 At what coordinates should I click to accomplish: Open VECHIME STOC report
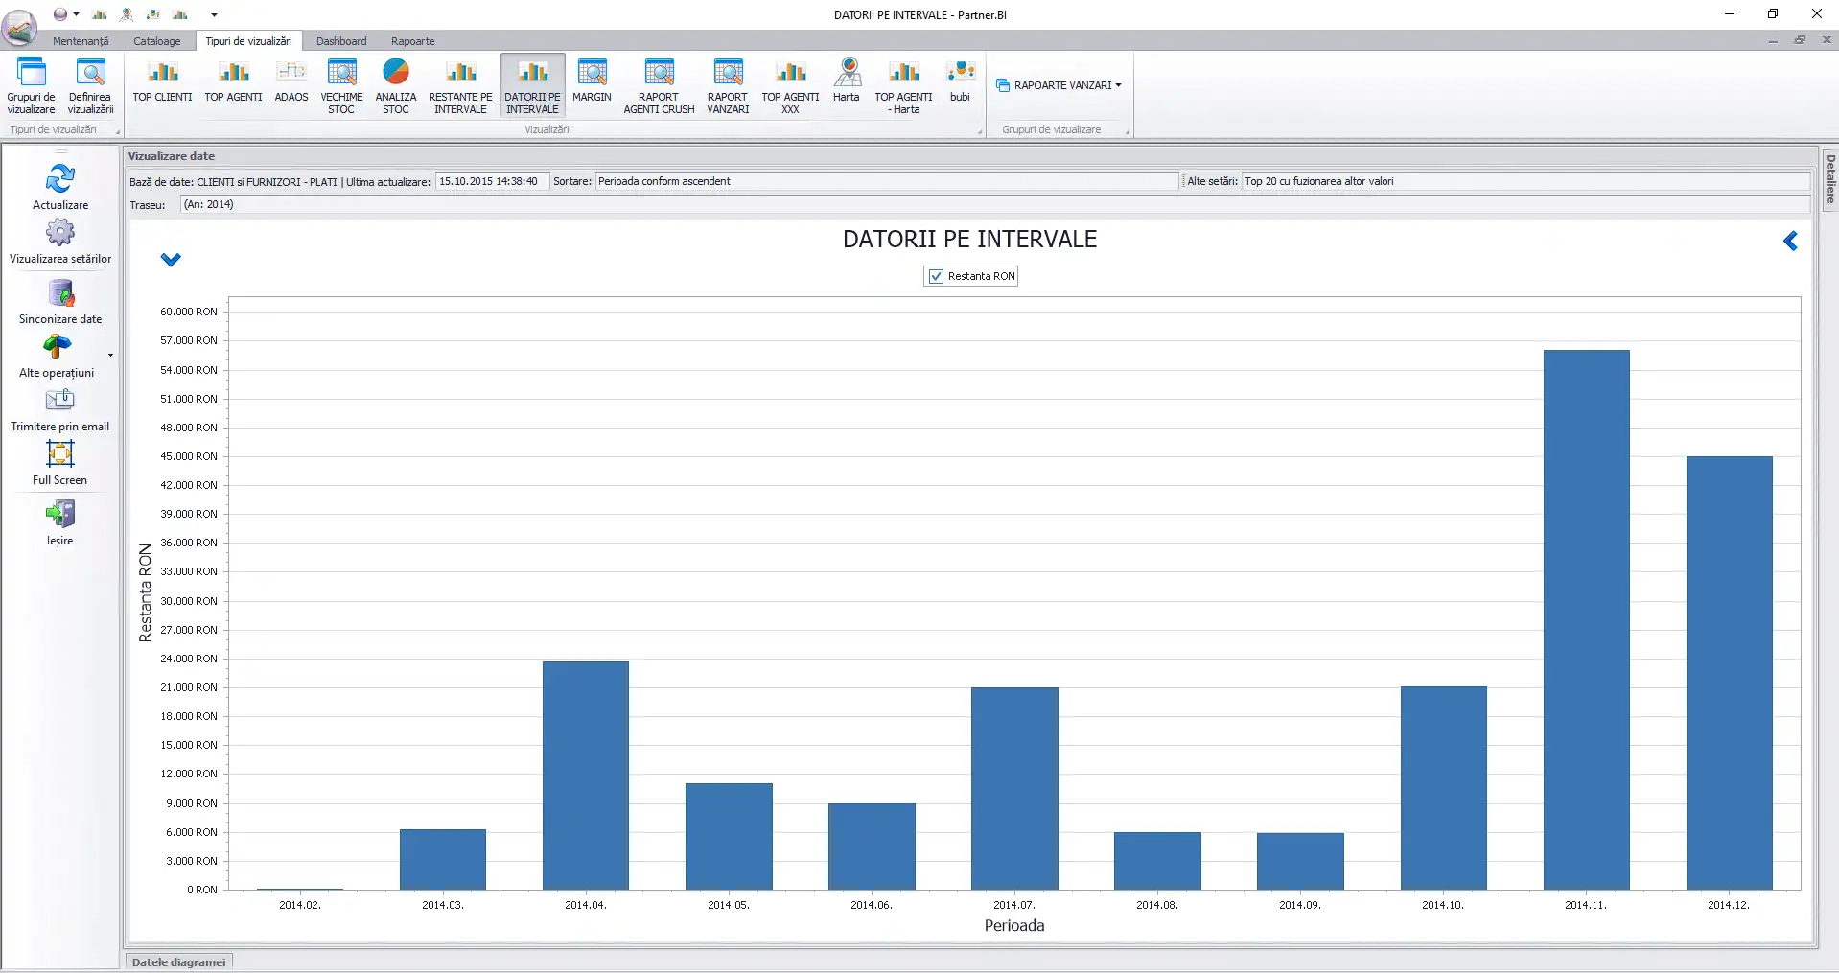point(341,85)
